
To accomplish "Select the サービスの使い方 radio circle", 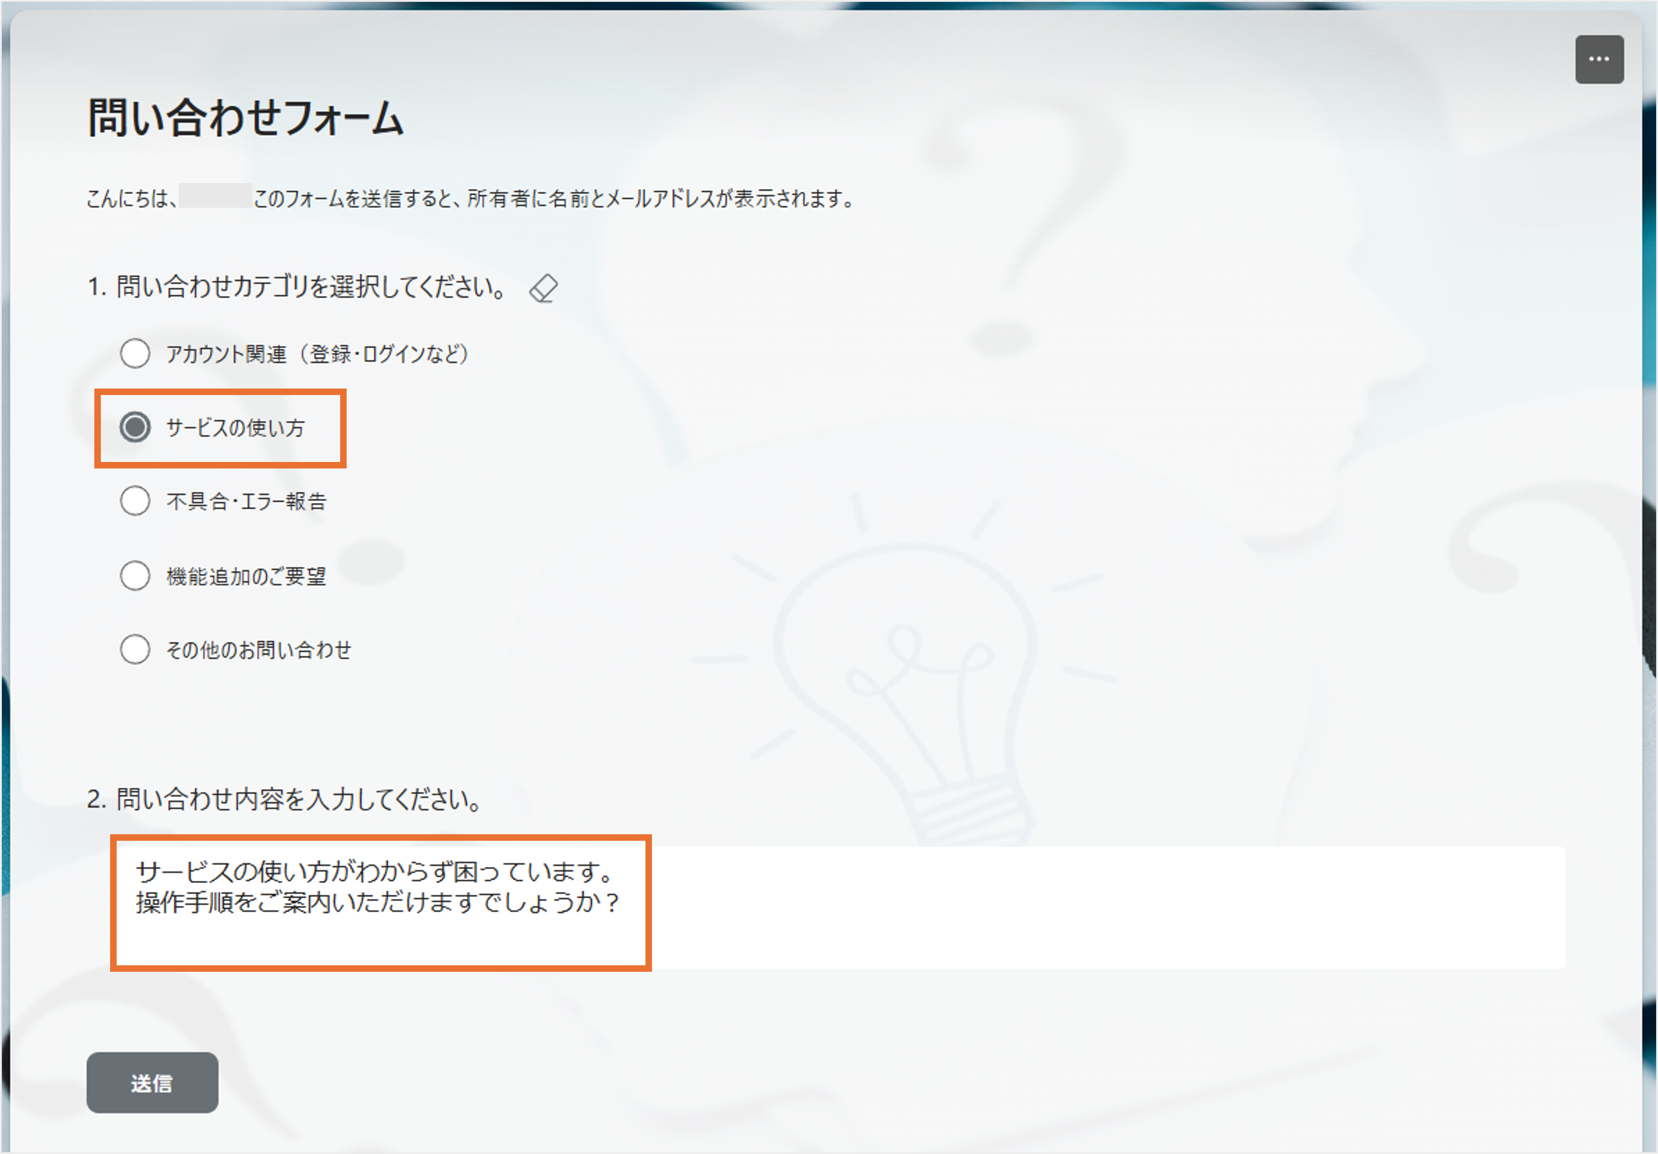I will point(135,428).
